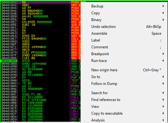The width and height of the screenshot is (168, 123).
Task: Click hex bytes FF15 1FFE4000
Action: pos(34,100)
